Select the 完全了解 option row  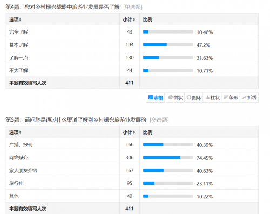[132, 32]
